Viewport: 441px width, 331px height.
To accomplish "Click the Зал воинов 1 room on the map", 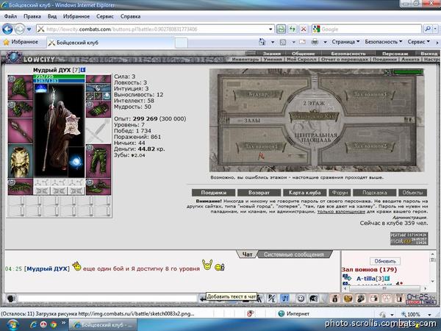I will pos(262,146).
